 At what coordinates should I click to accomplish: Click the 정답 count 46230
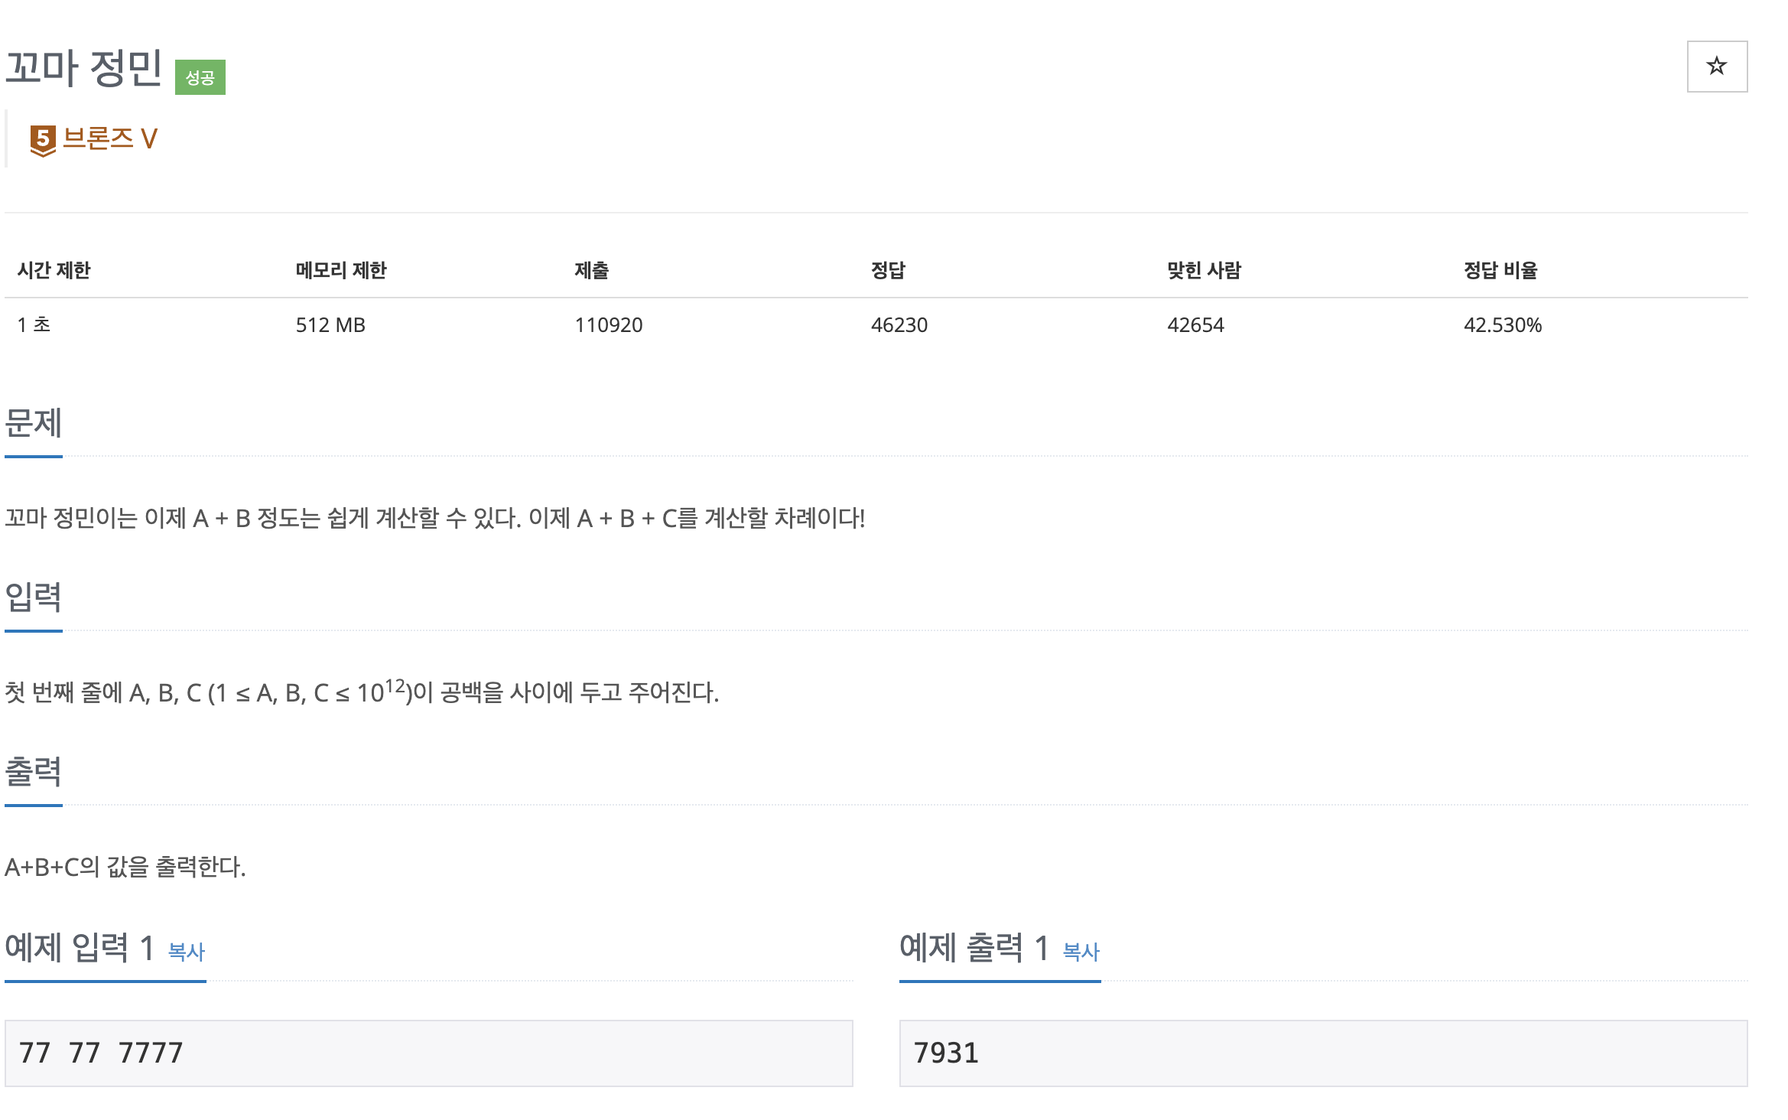pos(899,325)
